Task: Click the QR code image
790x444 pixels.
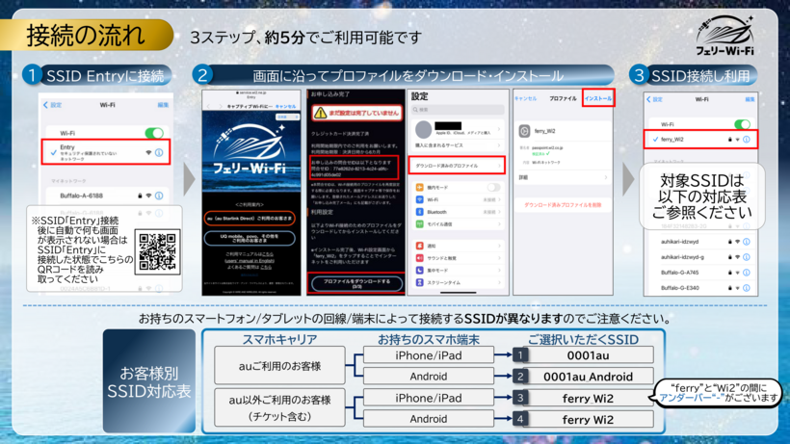Action: point(156,251)
